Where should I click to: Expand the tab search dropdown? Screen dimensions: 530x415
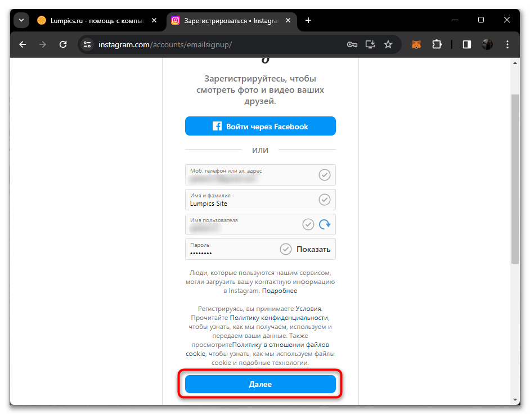(21, 21)
